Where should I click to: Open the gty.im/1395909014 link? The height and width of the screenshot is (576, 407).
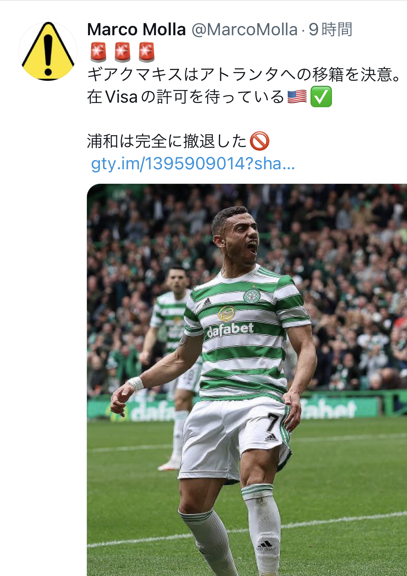pyautogui.click(x=193, y=164)
